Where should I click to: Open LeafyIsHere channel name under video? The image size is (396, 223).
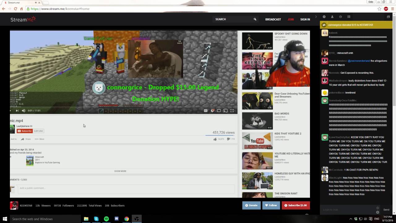point(23,126)
